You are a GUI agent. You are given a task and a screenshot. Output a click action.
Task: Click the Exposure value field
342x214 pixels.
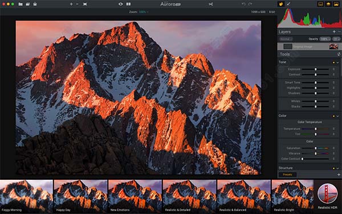[x=333, y=69]
